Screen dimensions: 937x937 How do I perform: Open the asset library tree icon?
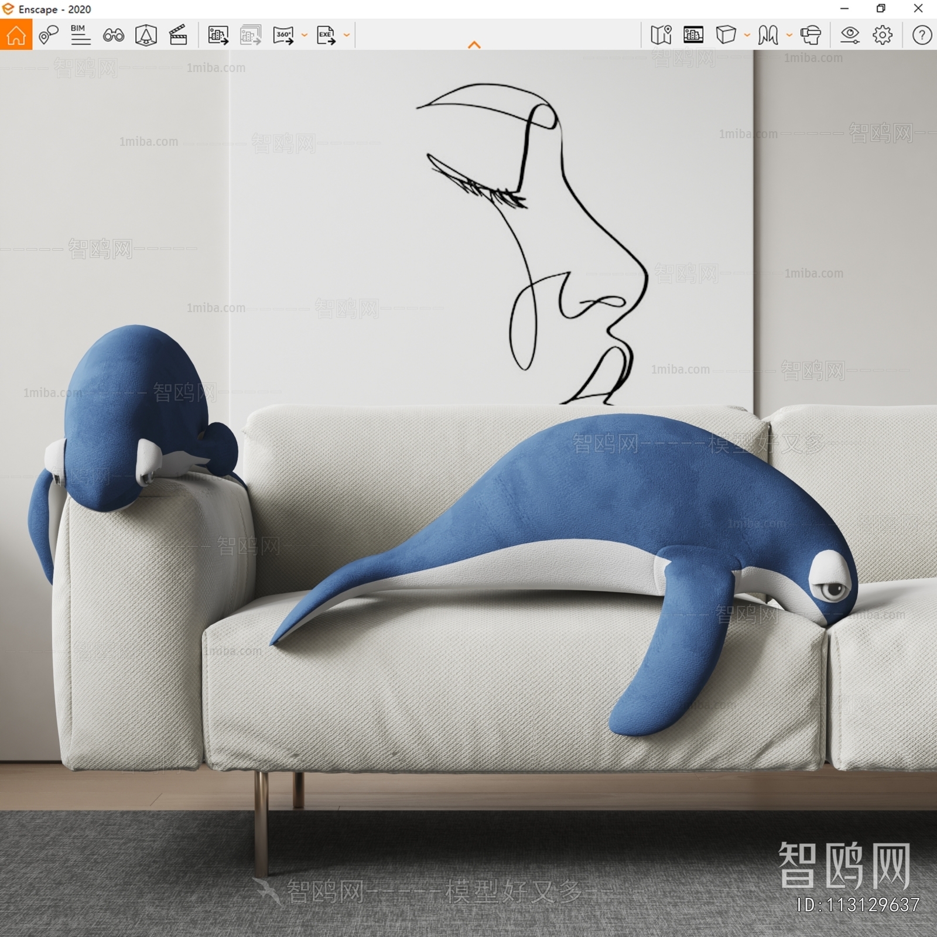146,35
